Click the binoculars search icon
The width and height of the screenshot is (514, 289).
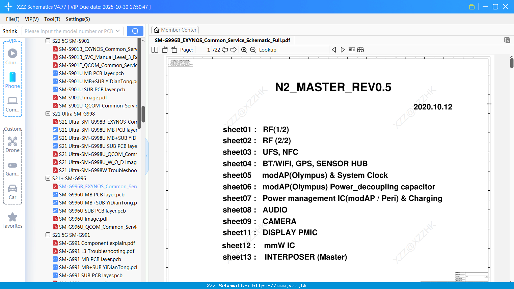360,50
